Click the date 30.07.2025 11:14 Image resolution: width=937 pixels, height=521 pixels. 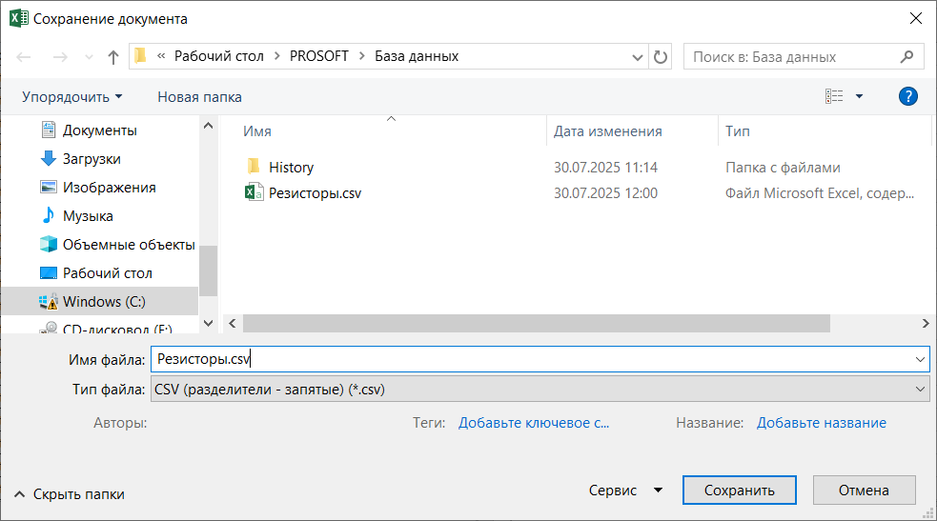tap(605, 167)
